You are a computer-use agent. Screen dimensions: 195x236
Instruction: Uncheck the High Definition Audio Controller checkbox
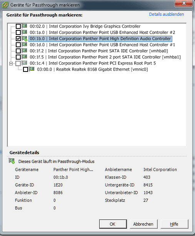(x=18, y=38)
